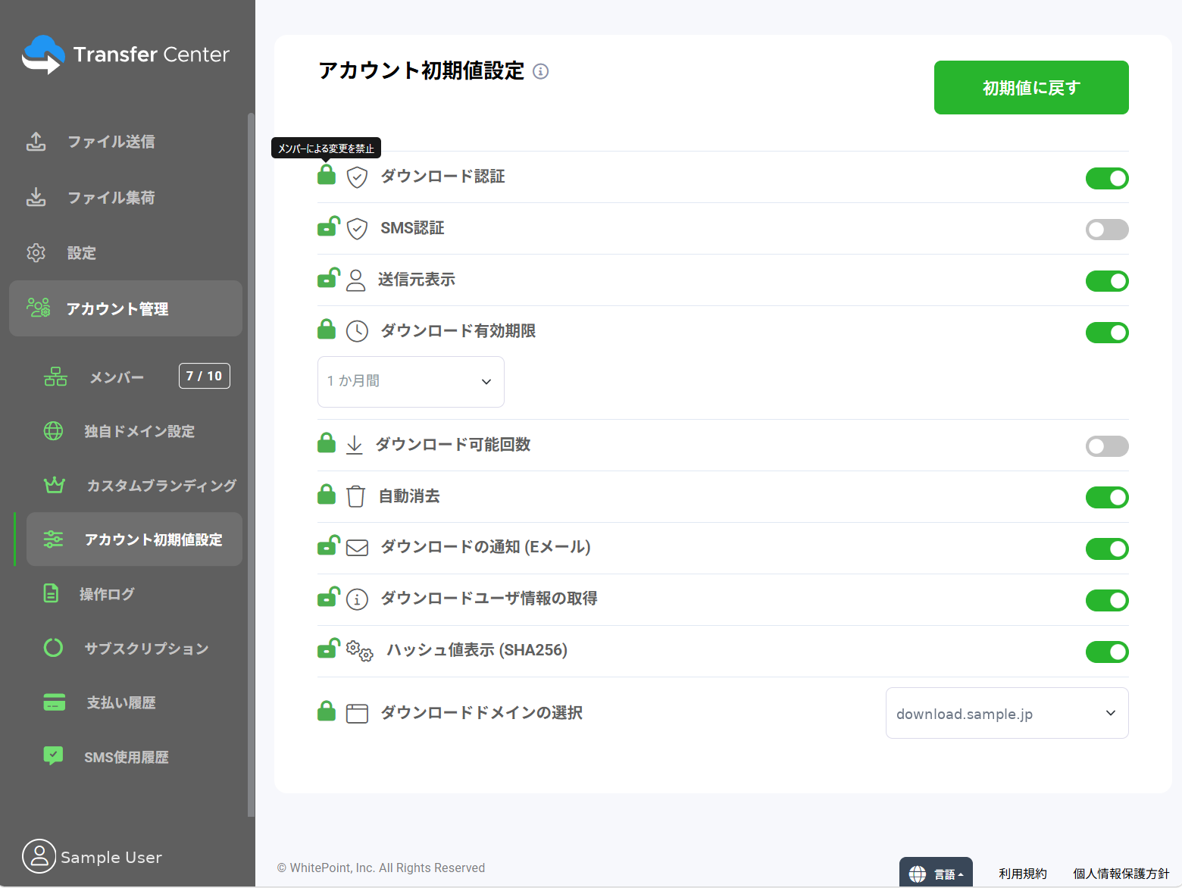Click the lock icon for ダウンロード有効期限
This screenshot has height=888, width=1182.
327,330
